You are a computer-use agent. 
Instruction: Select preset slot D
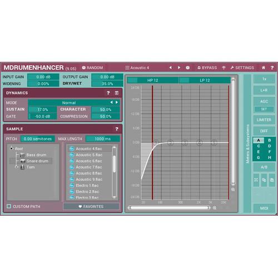click(x=270, y=146)
